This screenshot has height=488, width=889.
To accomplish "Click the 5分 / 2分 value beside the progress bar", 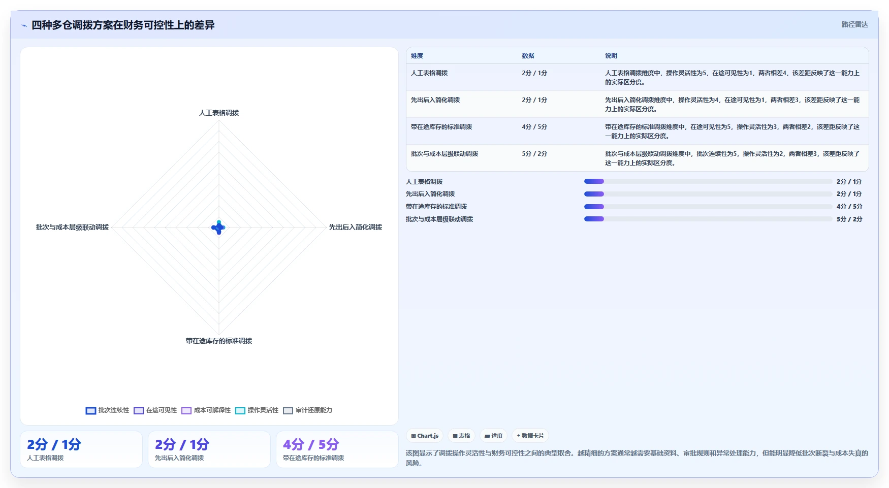I will pyautogui.click(x=849, y=219).
